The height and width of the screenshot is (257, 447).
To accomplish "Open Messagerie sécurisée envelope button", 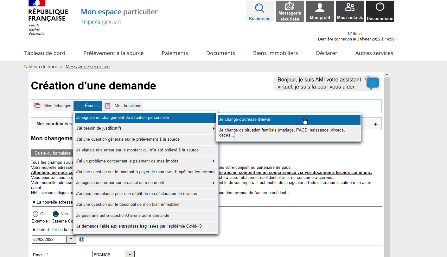I will click(290, 11).
